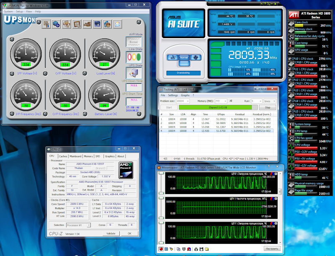Click the fan icon in AI Suite

click(196, 57)
